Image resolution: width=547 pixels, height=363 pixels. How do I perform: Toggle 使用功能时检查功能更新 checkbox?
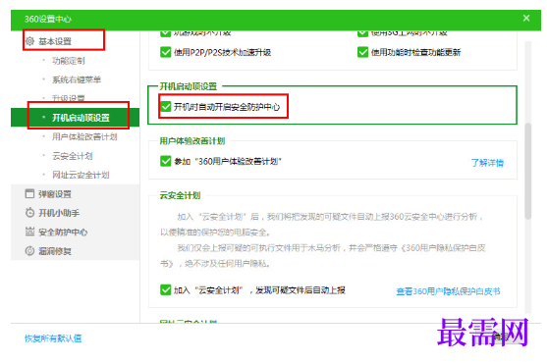[x=362, y=52]
